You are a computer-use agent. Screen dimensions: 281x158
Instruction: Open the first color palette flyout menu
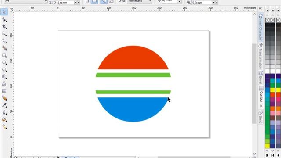[267, 11]
